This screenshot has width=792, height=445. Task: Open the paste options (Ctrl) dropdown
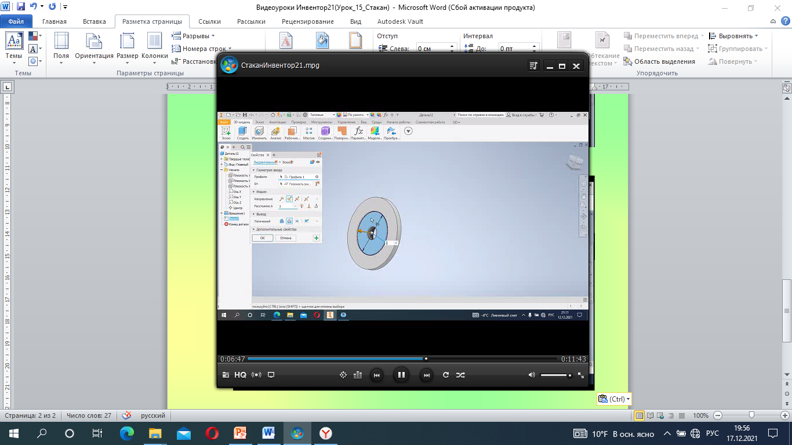[614, 399]
